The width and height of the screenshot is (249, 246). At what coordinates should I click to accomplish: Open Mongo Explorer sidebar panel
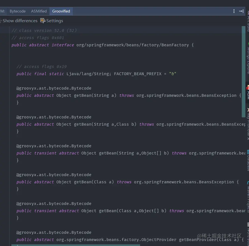pos(248,58)
